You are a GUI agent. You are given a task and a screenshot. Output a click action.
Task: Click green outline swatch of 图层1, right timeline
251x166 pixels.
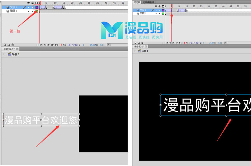tap(163, 14)
